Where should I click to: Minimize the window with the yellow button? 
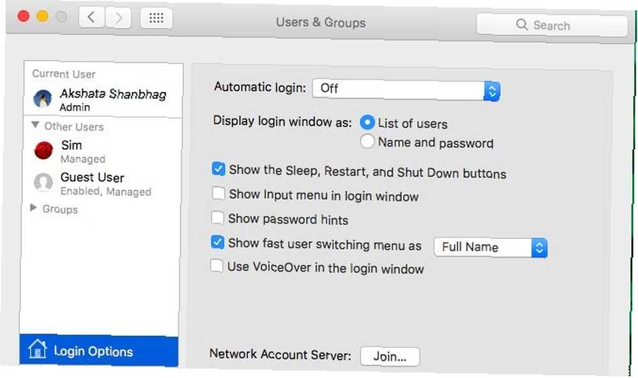pos(42,17)
